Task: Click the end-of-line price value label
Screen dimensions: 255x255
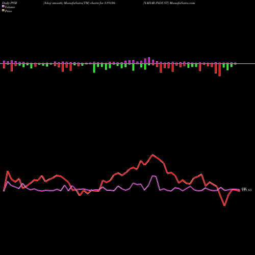Action: (246, 190)
